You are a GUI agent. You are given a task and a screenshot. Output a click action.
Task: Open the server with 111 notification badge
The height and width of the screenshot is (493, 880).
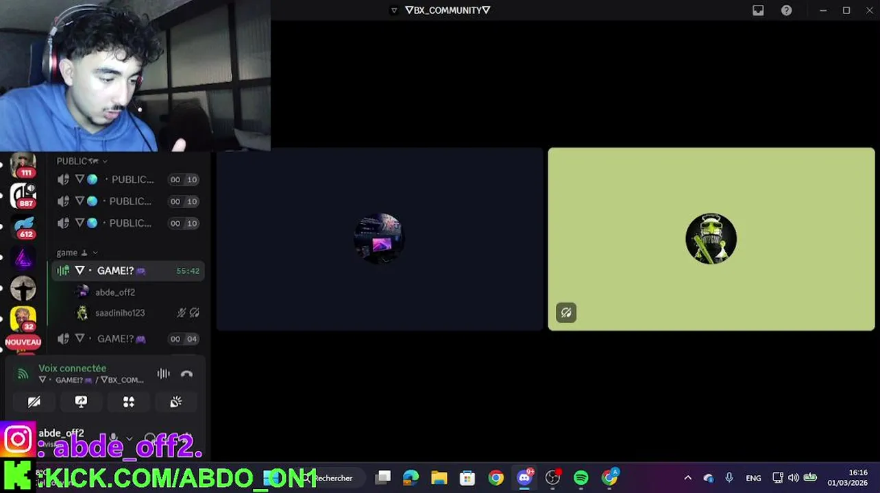[x=23, y=166]
